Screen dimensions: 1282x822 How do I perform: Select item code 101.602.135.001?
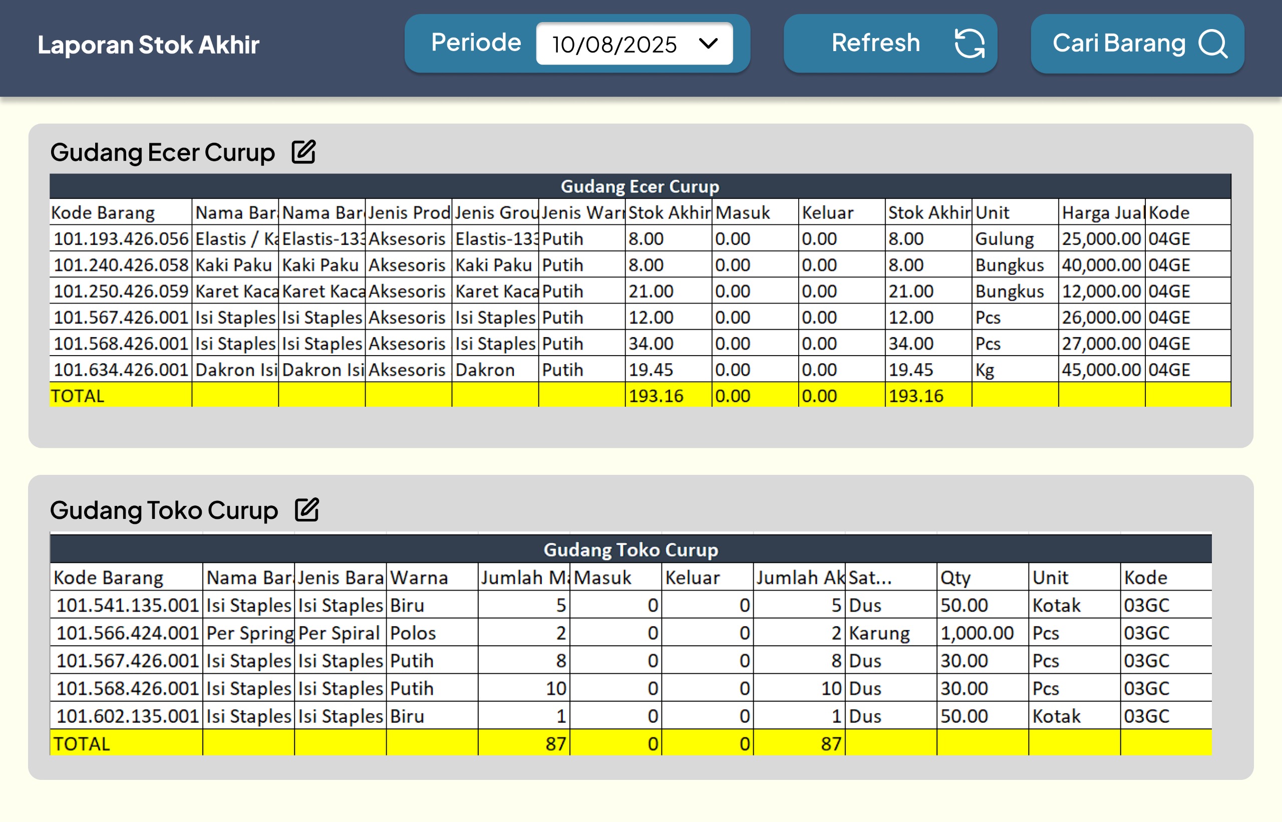[126, 716]
